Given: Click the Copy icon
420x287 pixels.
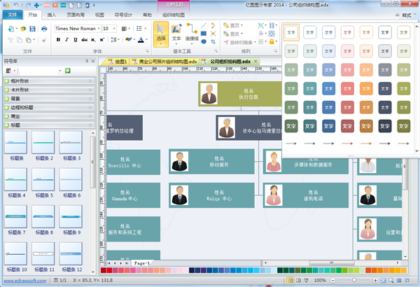Looking at the screenshot, I should coord(20,40).
